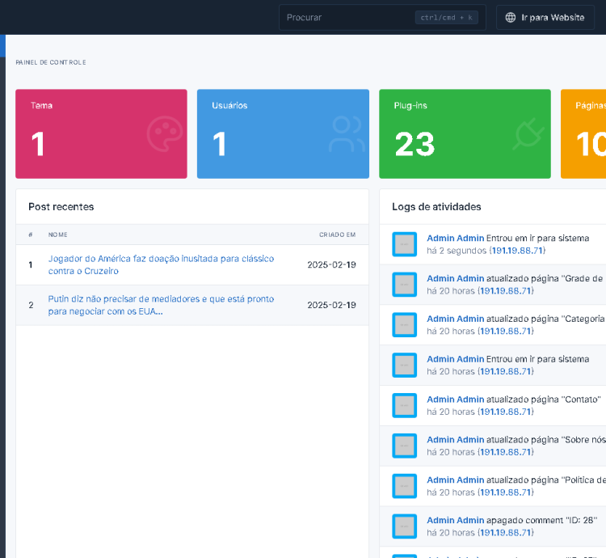Click the palette icon on Tema card
Screen dimensions: 606x558
tap(165, 135)
